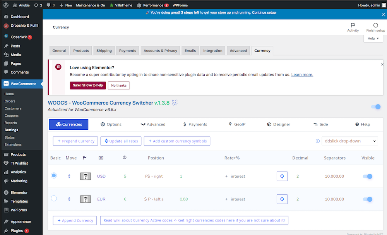Switch to the General settings tab
This screenshot has width=387, height=235.
pos(59,51)
